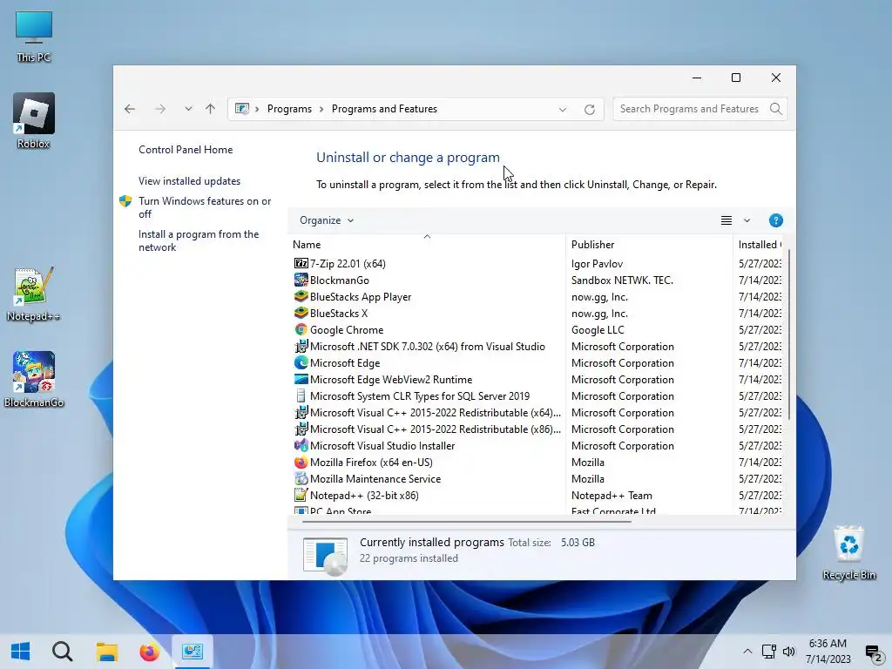
Task: Sort by the Installed On column header
Action: coord(760,245)
